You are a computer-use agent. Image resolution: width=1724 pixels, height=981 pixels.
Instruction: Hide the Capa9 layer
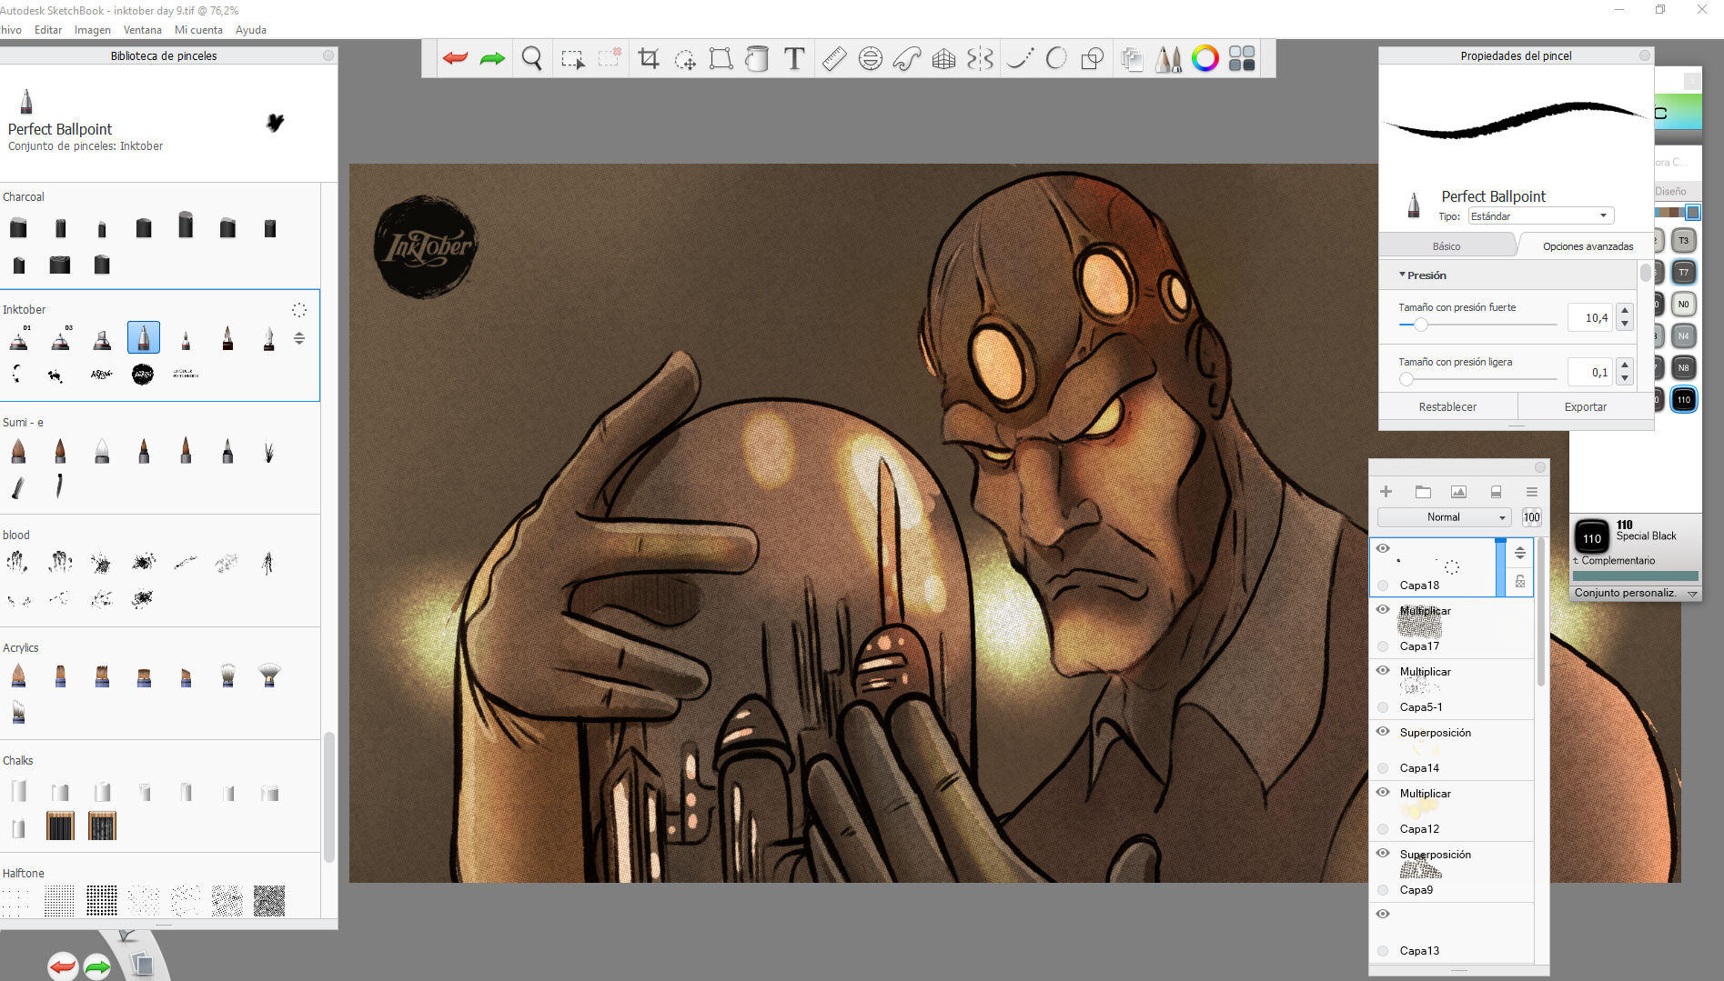pyautogui.click(x=1383, y=854)
